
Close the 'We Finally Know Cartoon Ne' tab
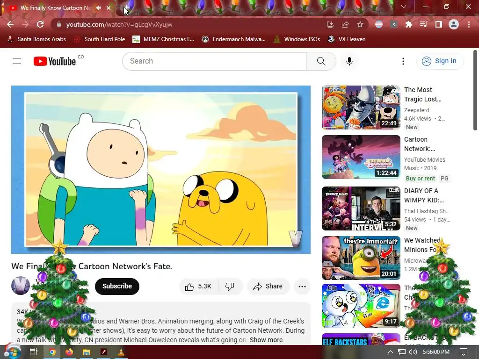point(109,8)
